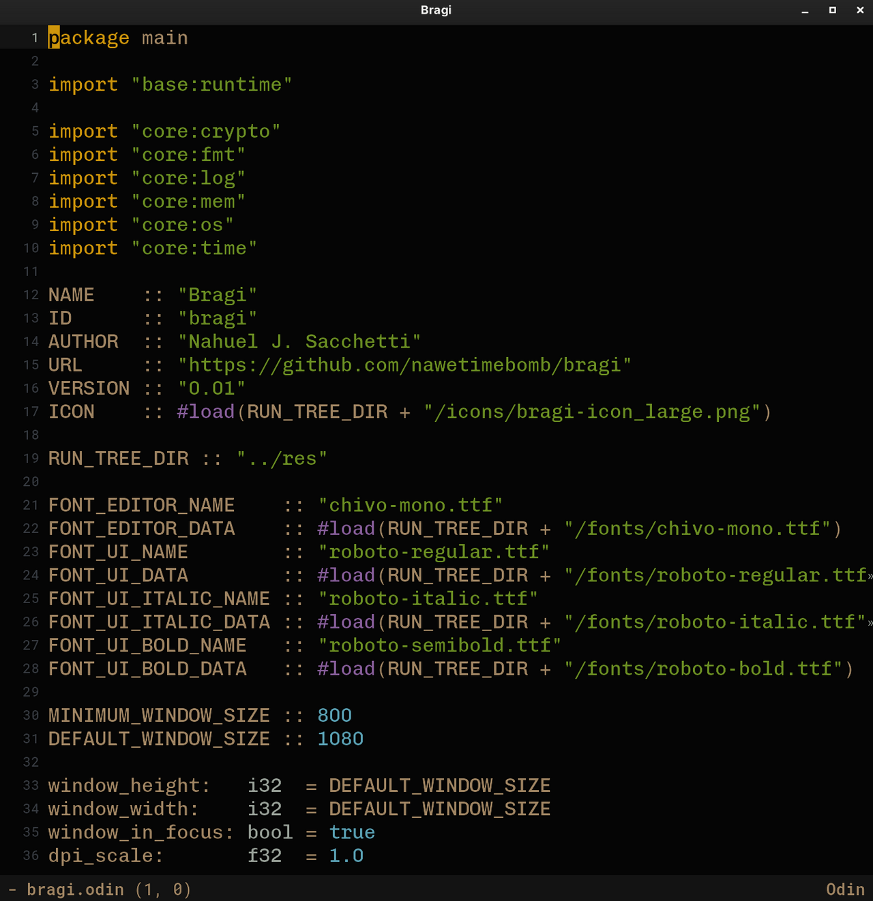Viewport: 873px width, 901px height.
Task: Click the #load directive on line 17
Action: [205, 412]
